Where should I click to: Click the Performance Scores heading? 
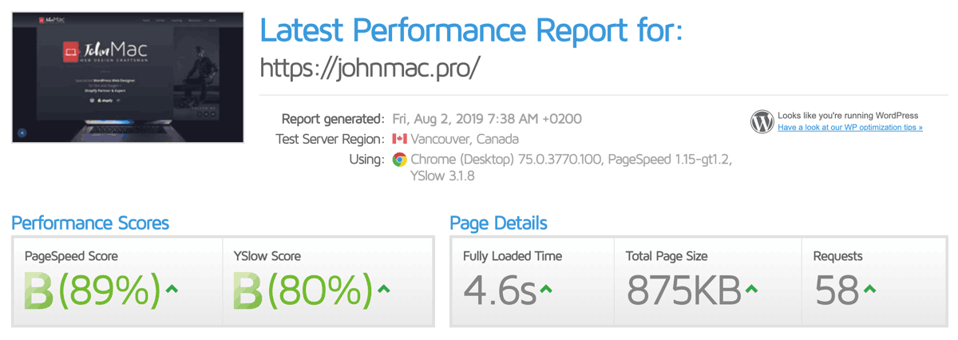90,223
